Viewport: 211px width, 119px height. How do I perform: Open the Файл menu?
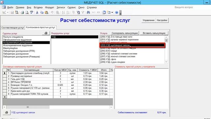pos(10,7)
